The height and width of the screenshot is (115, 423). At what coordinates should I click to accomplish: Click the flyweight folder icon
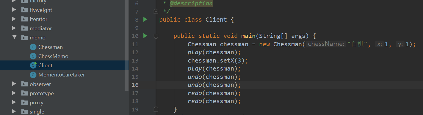click(x=24, y=10)
